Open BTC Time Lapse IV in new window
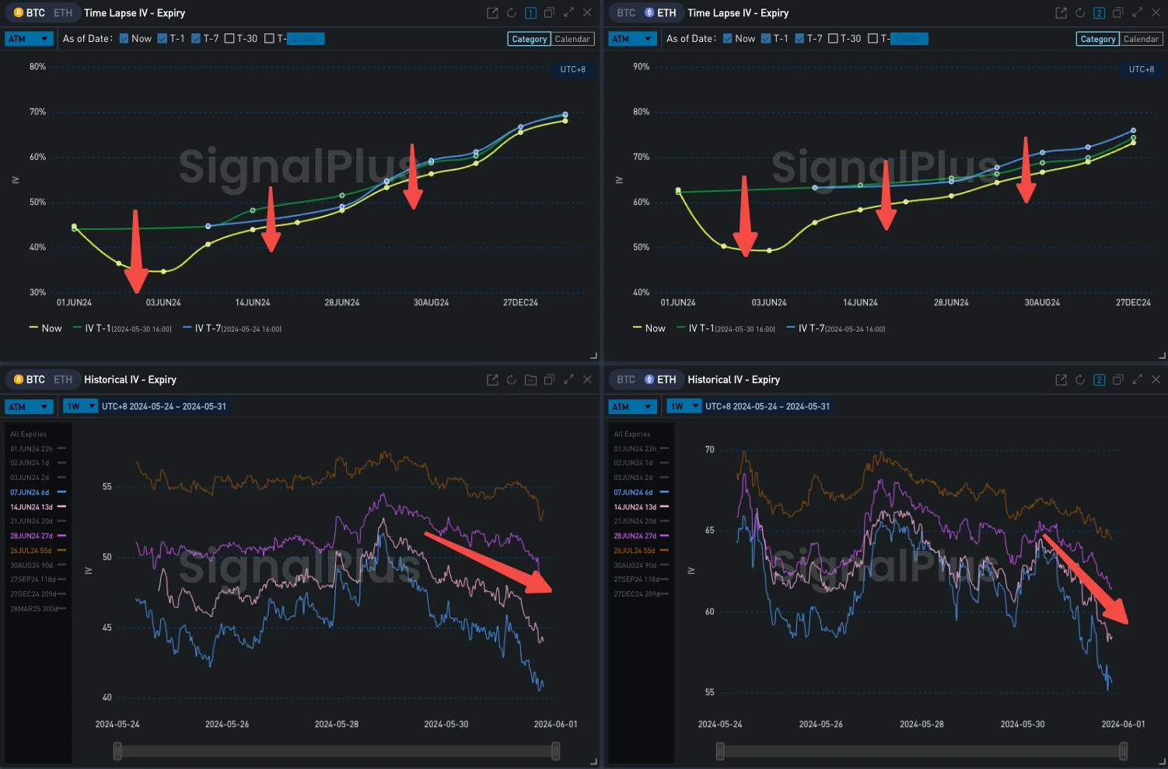The height and width of the screenshot is (769, 1168). 492,13
